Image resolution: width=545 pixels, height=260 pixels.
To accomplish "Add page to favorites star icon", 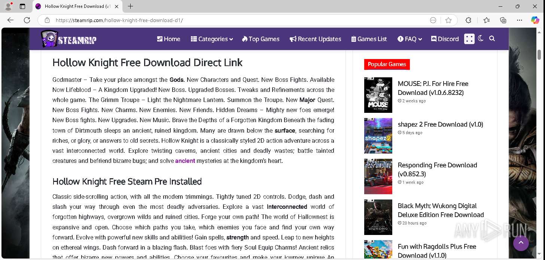I will [x=448, y=20].
